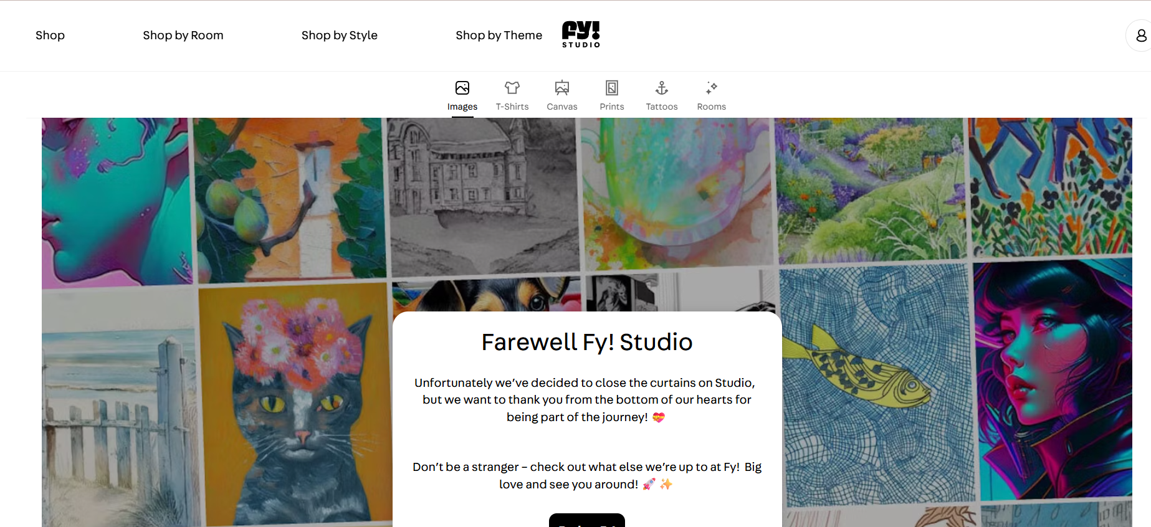
Task: Open the user account profile icon
Action: click(x=1141, y=36)
